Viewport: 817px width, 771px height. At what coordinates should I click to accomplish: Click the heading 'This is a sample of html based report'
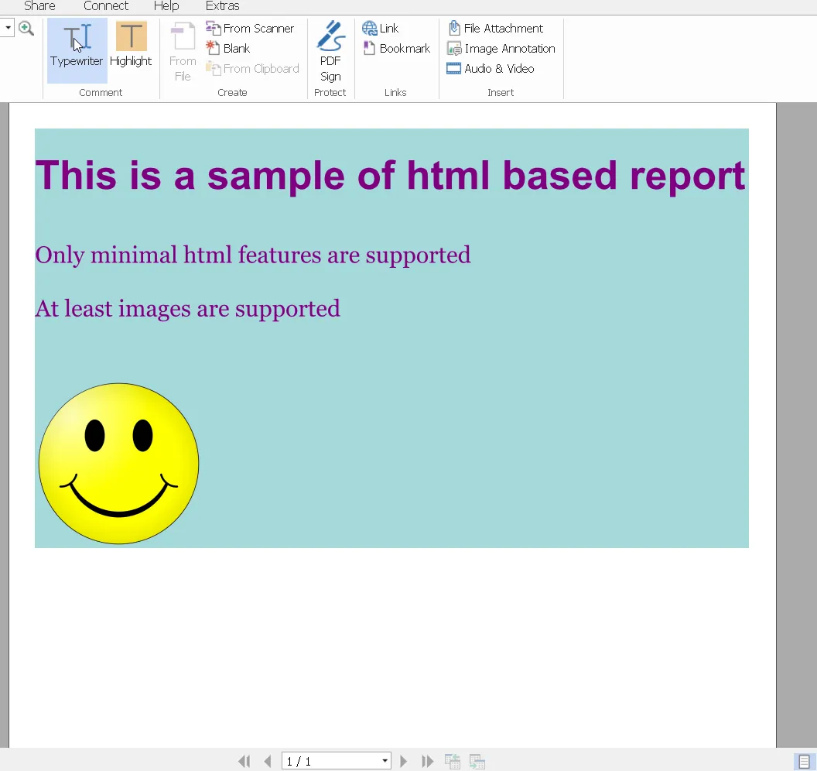pos(390,176)
